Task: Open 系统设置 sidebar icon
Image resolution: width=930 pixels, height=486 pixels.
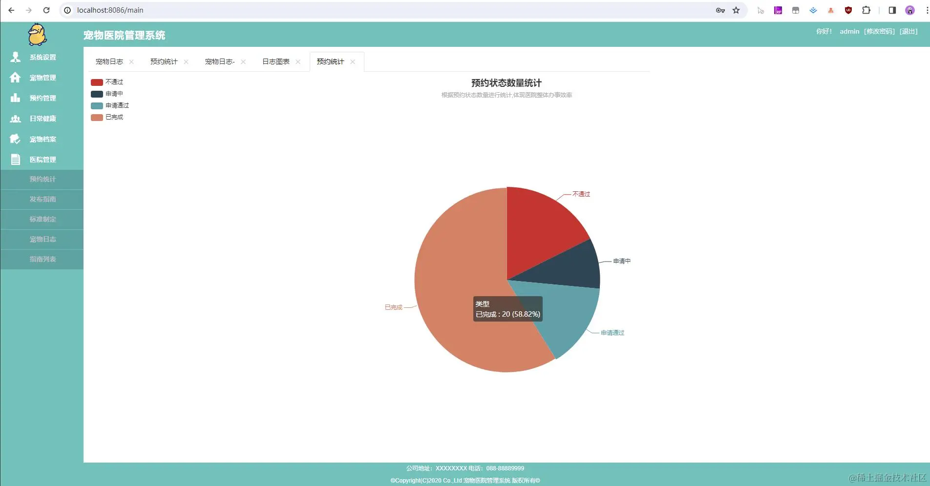Action: 16,57
